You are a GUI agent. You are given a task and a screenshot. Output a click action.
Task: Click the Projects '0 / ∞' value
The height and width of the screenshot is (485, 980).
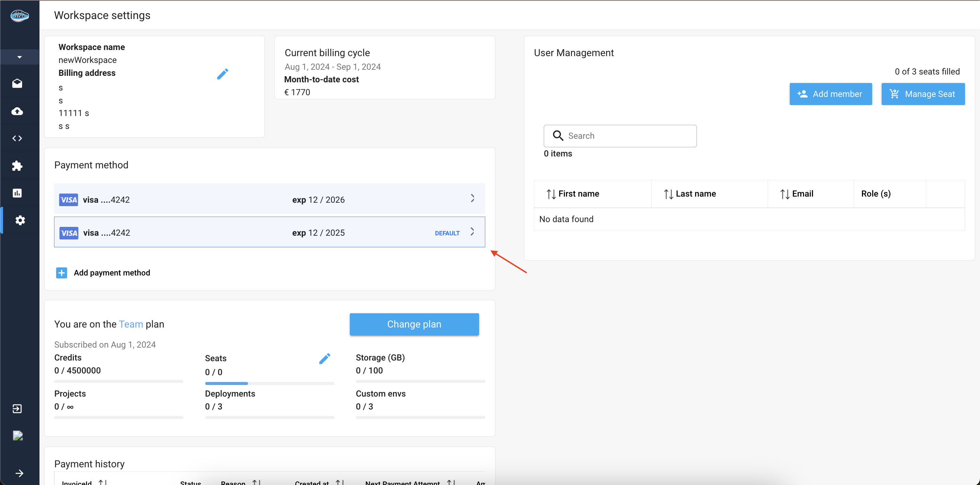pyautogui.click(x=64, y=407)
